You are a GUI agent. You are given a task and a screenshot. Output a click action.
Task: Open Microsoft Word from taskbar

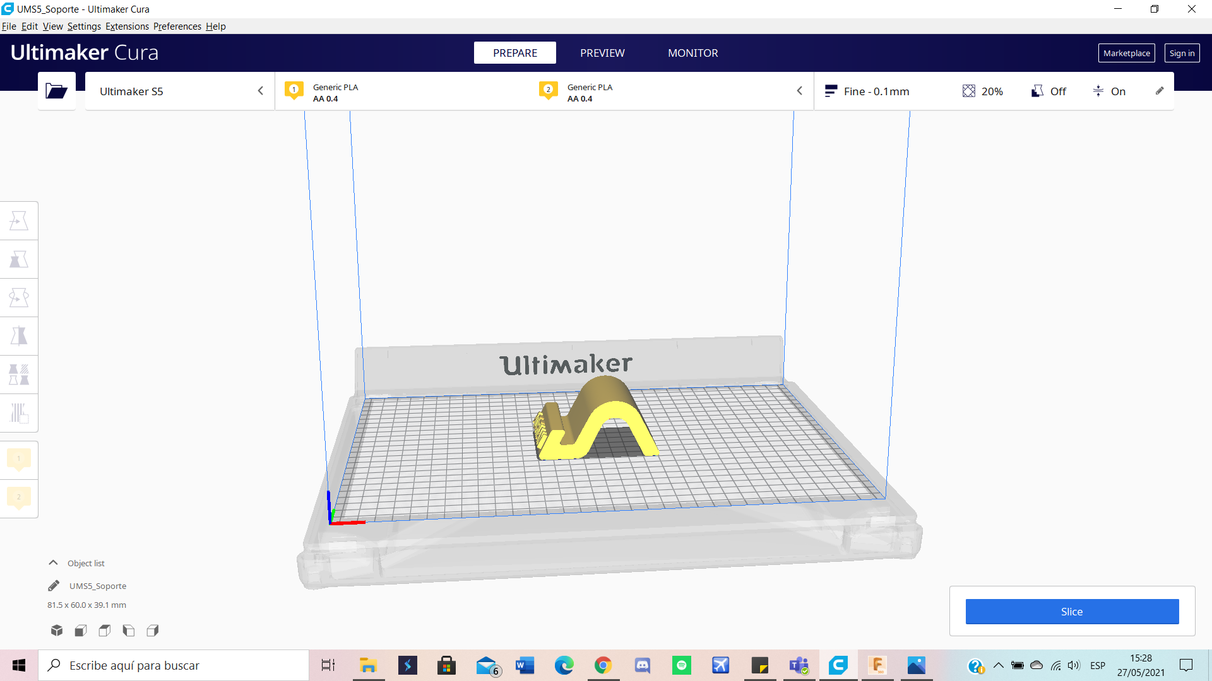tap(525, 665)
